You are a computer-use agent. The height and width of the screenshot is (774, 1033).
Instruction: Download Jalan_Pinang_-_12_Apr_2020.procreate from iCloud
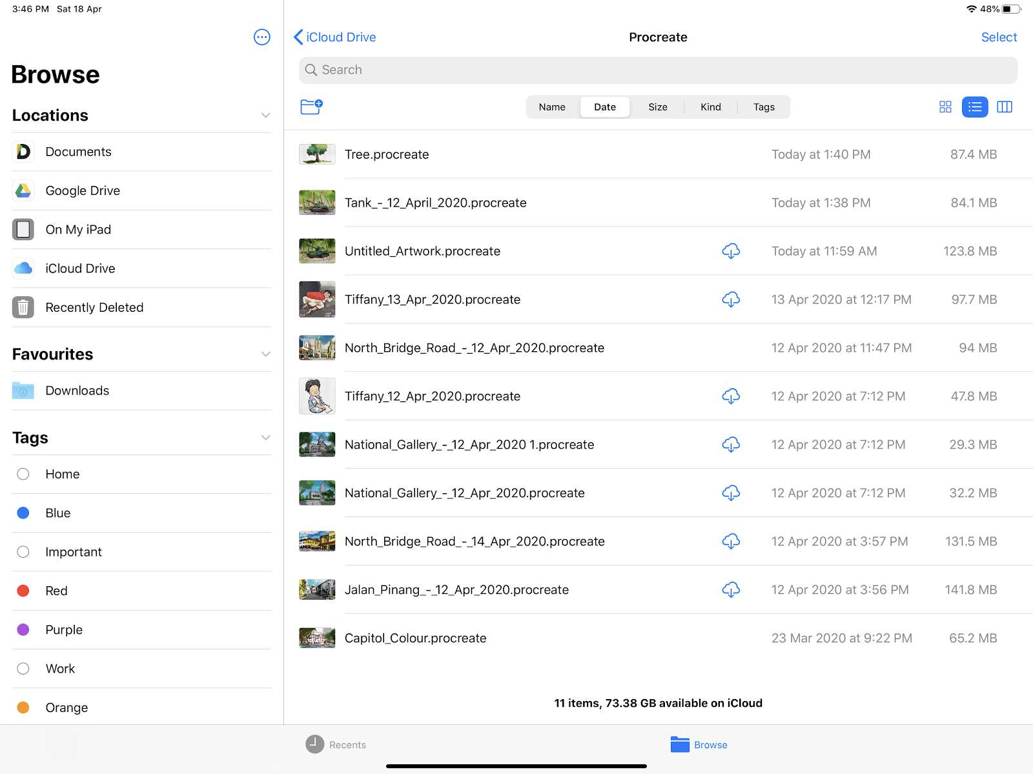(731, 590)
